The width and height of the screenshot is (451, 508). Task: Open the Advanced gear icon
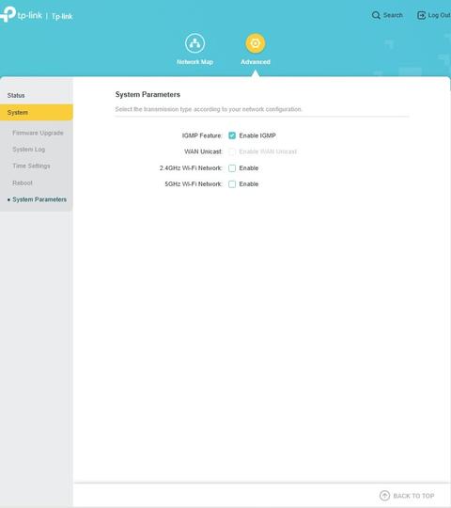point(256,43)
